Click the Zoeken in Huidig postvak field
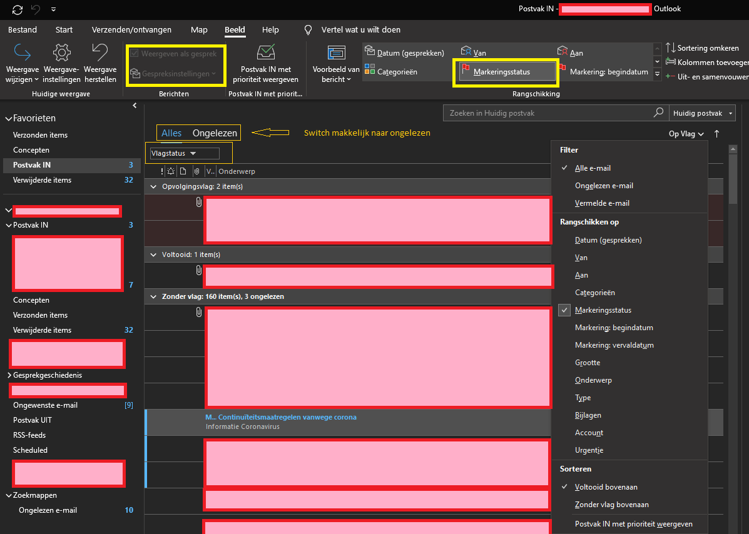The width and height of the screenshot is (749, 534). click(548, 113)
